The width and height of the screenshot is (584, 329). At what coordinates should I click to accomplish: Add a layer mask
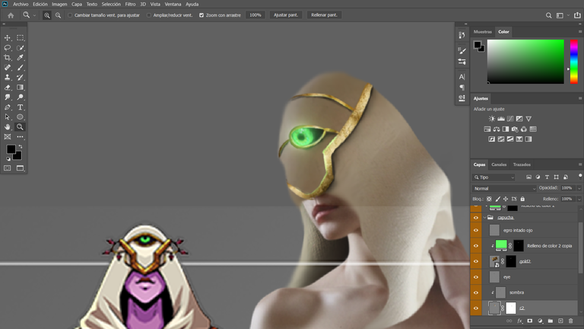click(x=529, y=321)
